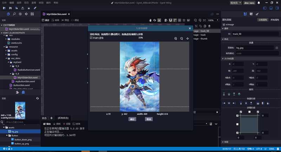Toggle top-left horizontal constraint checkbox
This screenshot has height=152, width=281.
pos(241,112)
